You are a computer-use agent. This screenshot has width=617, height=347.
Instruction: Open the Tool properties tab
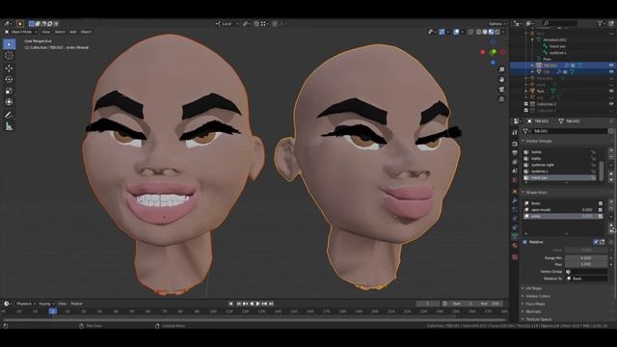click(515, 133)
